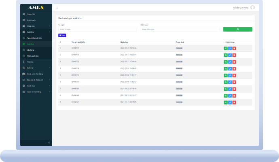The height and width of the screenshot is (162, 279).
Task: Click the user avatar in top right
Action: pyautogui.click(x=252, y=8)
